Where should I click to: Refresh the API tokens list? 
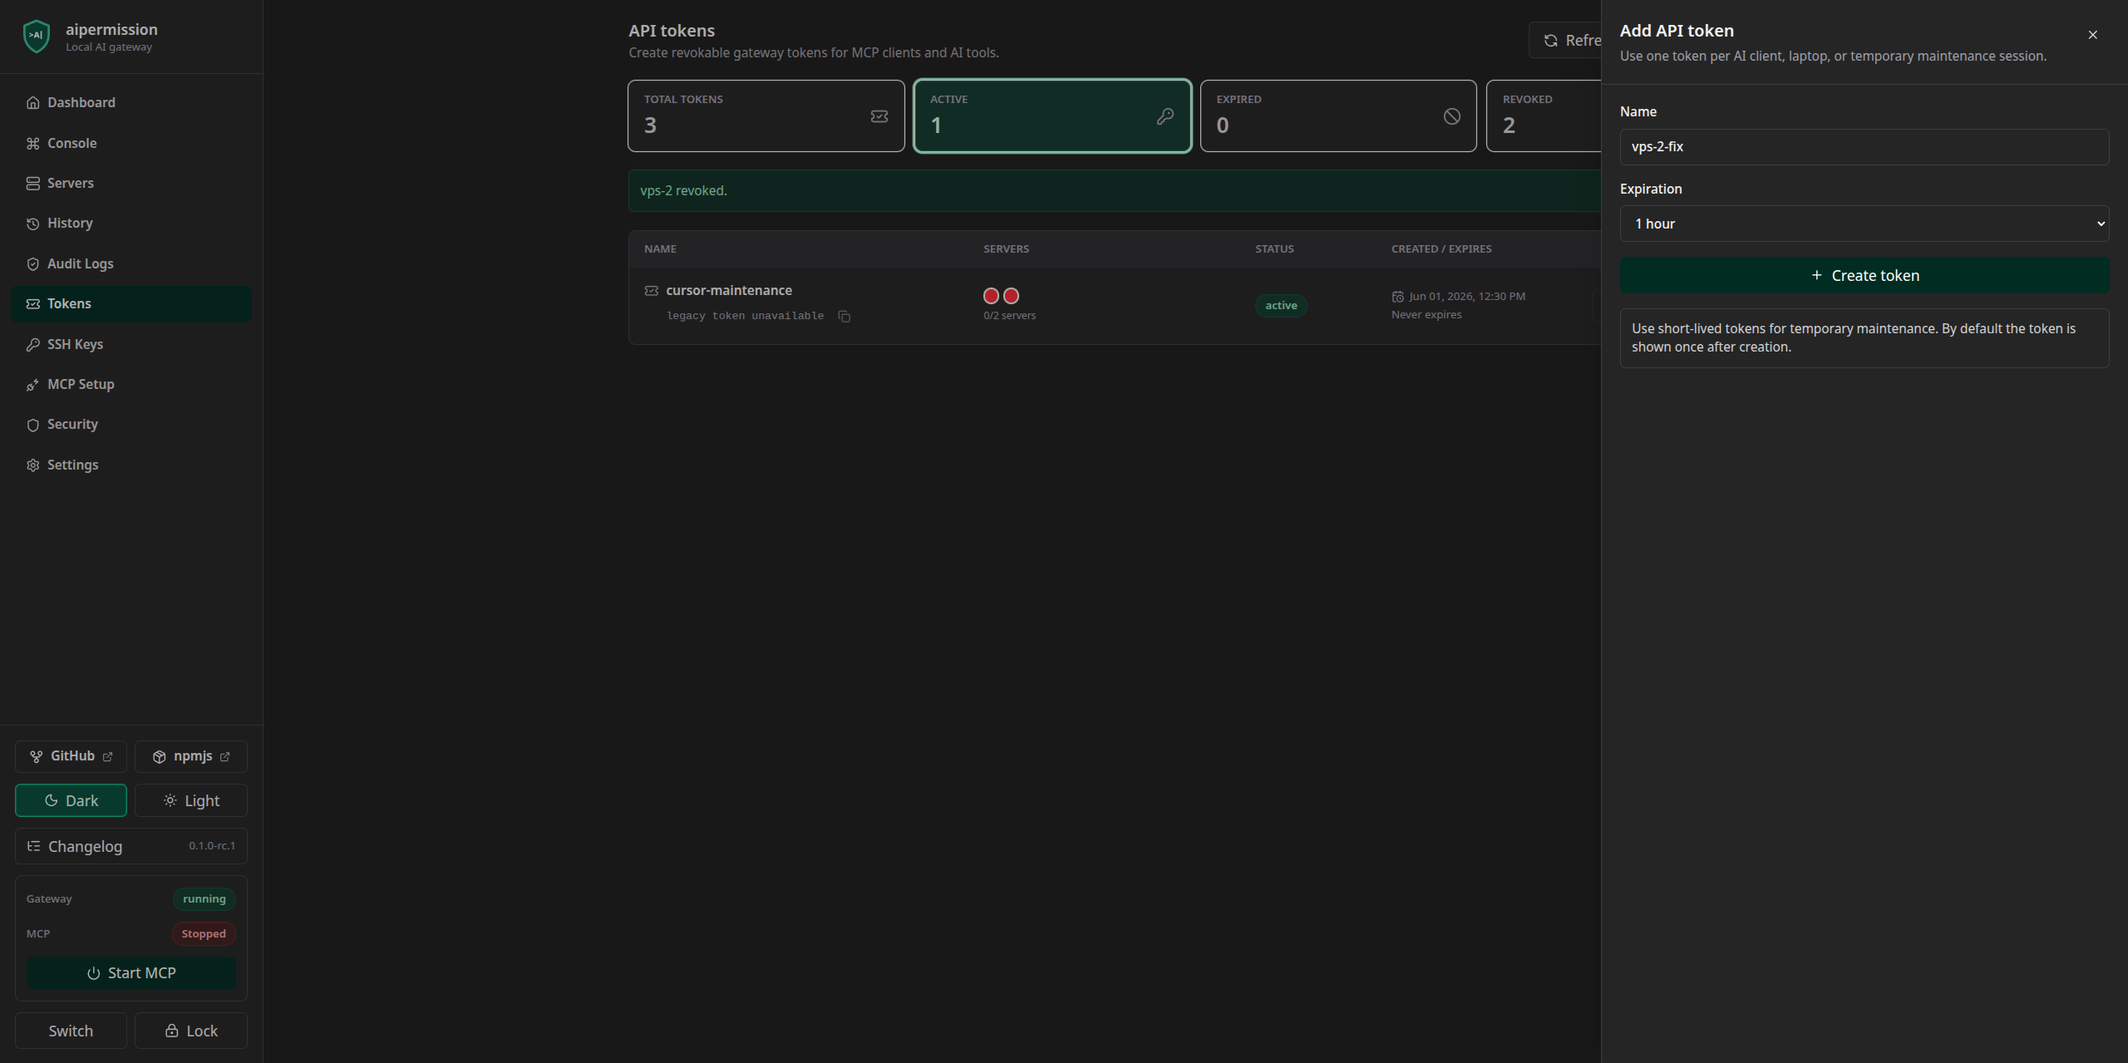pos(1565,40)
